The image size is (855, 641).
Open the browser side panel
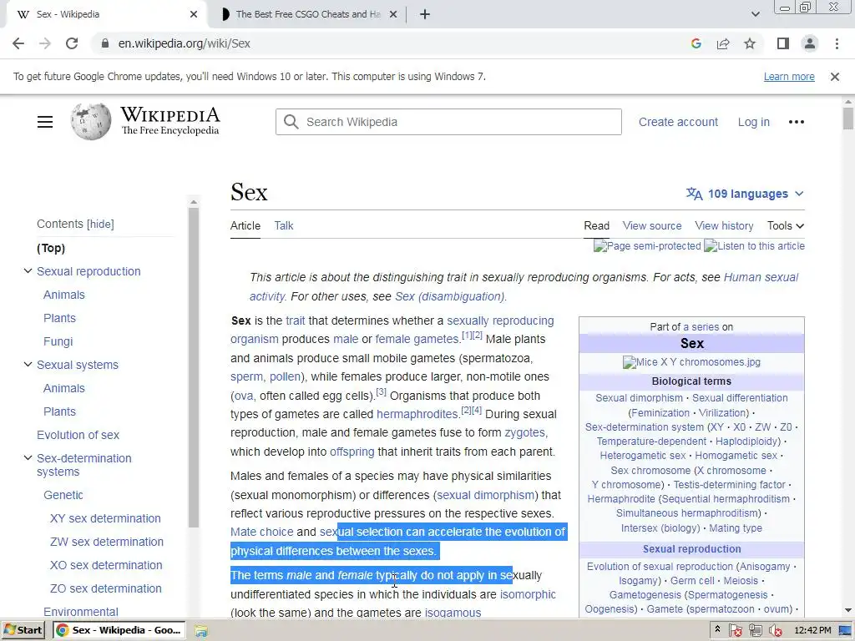click(783, 43)
